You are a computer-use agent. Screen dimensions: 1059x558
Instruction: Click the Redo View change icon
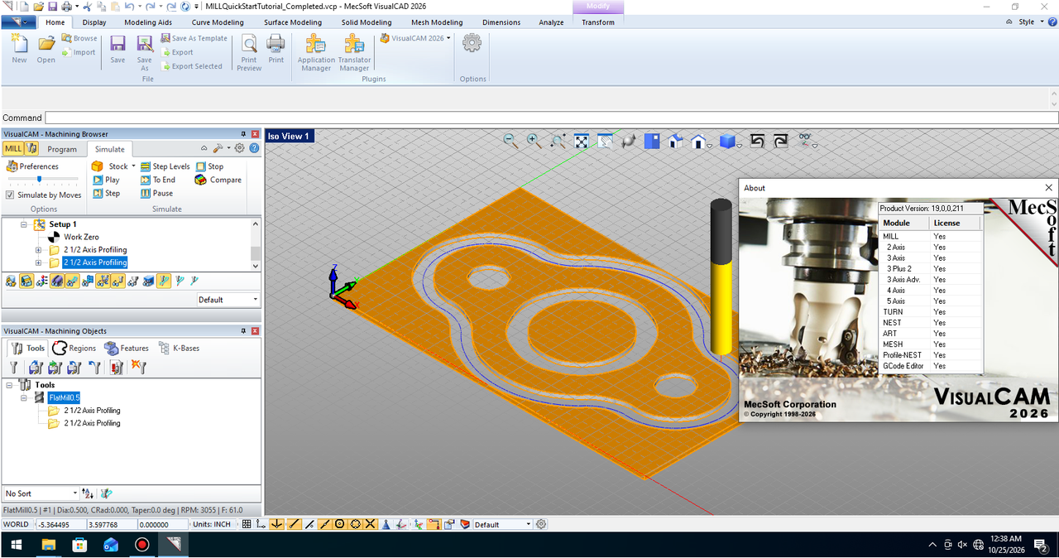tap(781, 141)
